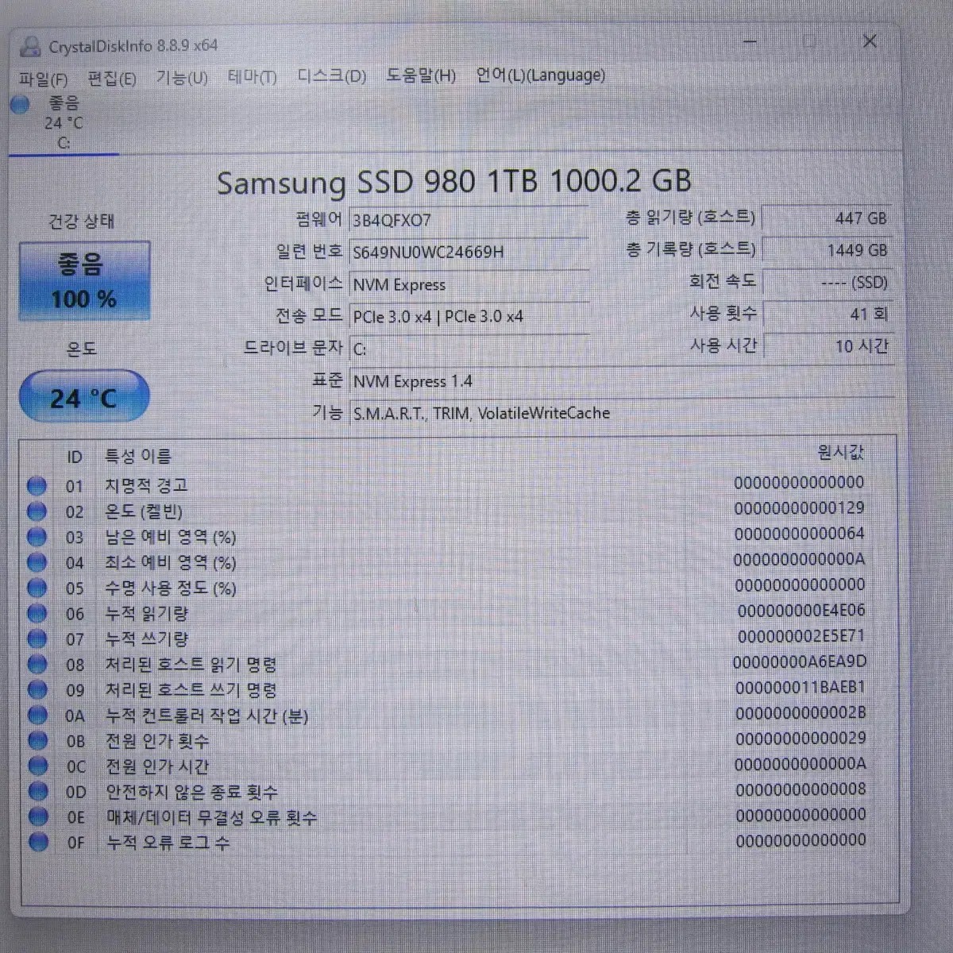Viewport: 953px width, 953px height.
Task: Click the status dot for 0C 전원 인가 시간
Action: point(37,766)
